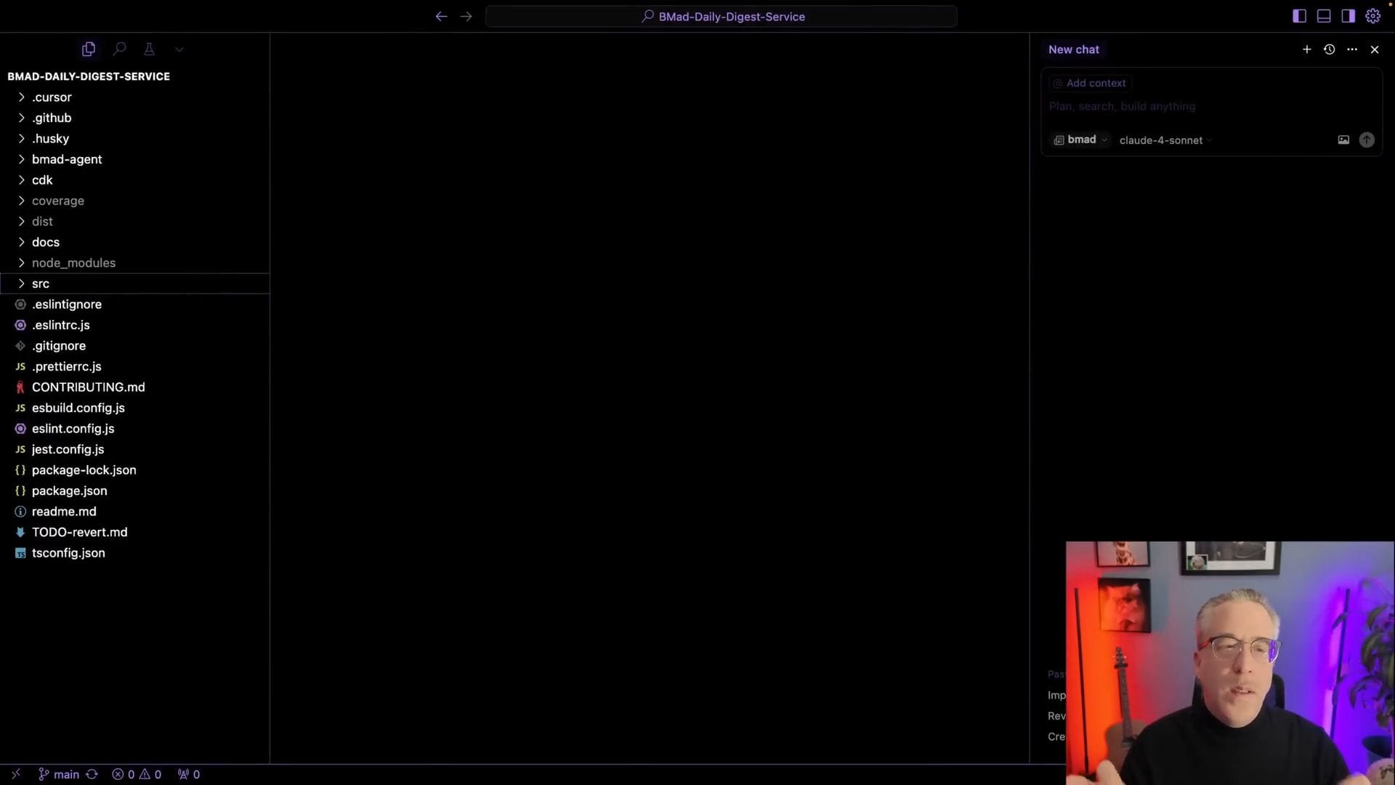Open the Explorer files icon

click(89, 49)
